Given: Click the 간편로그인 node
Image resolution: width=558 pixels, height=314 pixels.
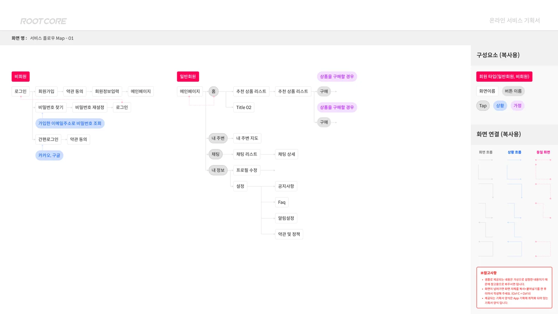Looking at the screenshot, I should tap(48, 139).
